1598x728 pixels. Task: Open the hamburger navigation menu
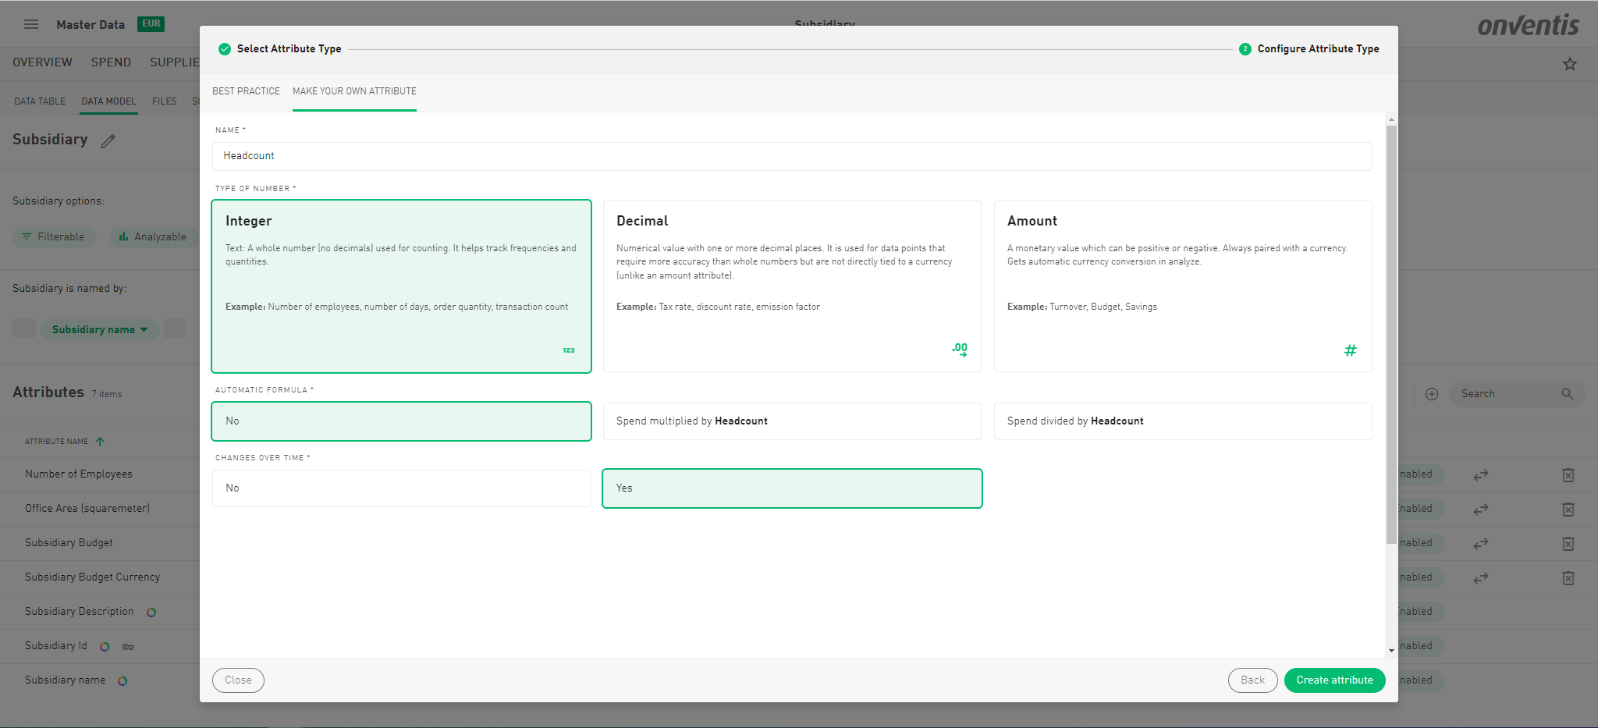(x=31, y=24)
